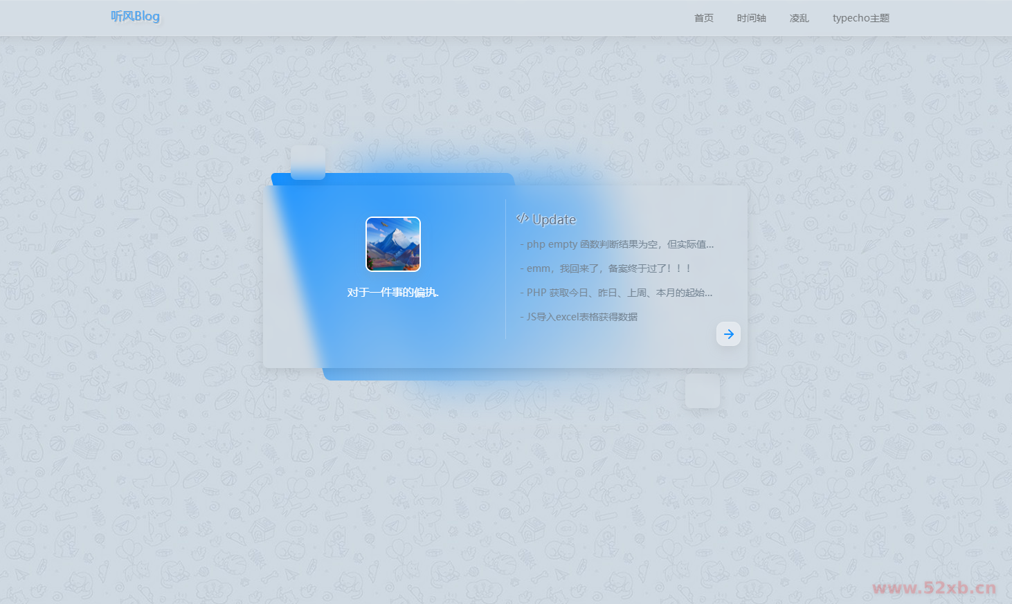Open the JS导入excel表格获得数据 entry
This screenshot has width=1012, height=604.
pyautogui.click(x=579, y=316)
